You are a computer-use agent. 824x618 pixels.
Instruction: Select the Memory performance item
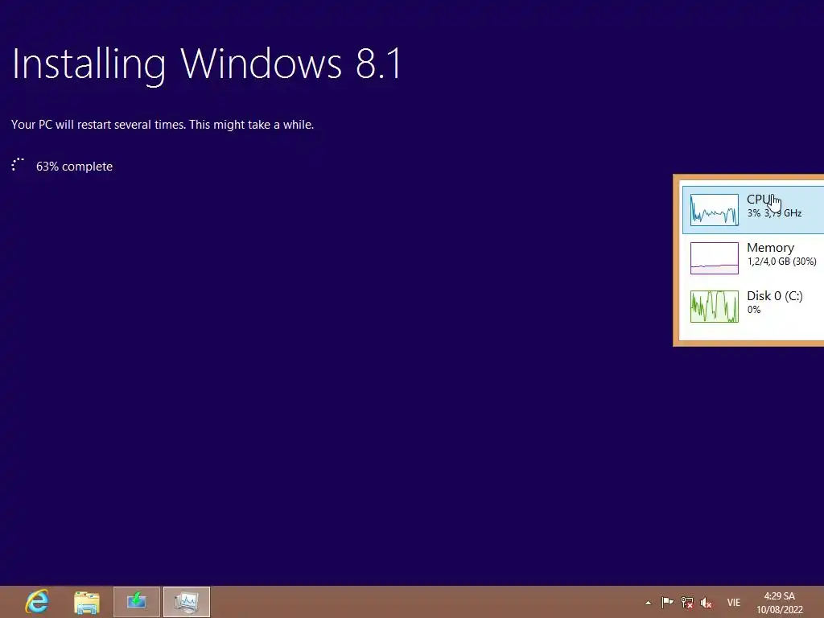click(x=753, y=257)
